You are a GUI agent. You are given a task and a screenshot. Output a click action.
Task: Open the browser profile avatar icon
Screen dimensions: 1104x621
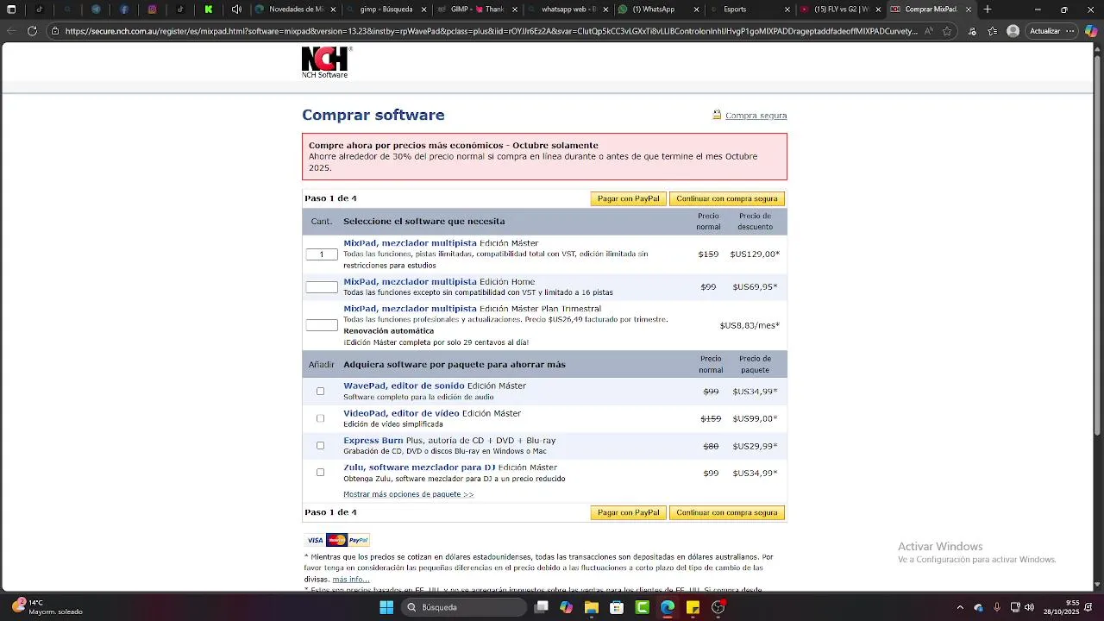click(1013, 31)
